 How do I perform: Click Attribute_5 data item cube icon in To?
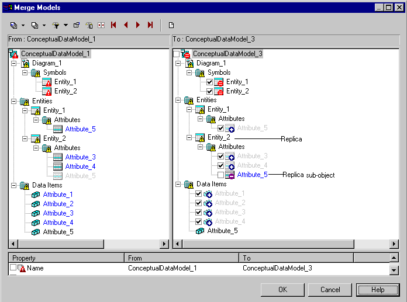(200, 231)
